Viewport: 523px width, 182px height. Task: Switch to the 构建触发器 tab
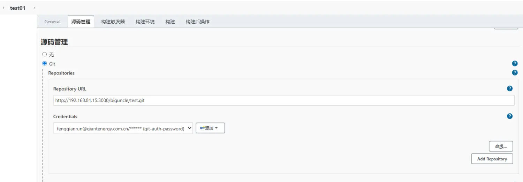point(113,22)
